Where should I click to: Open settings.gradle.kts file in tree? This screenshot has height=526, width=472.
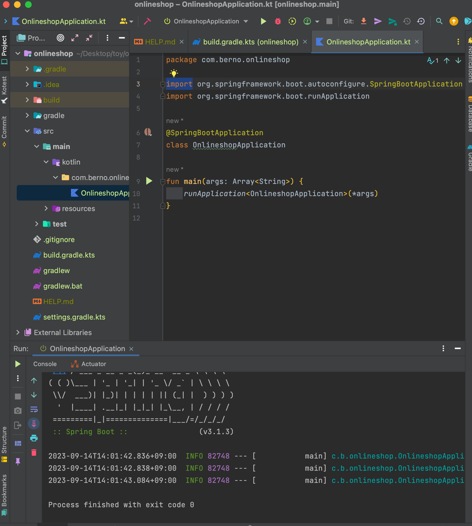point(74,317)
